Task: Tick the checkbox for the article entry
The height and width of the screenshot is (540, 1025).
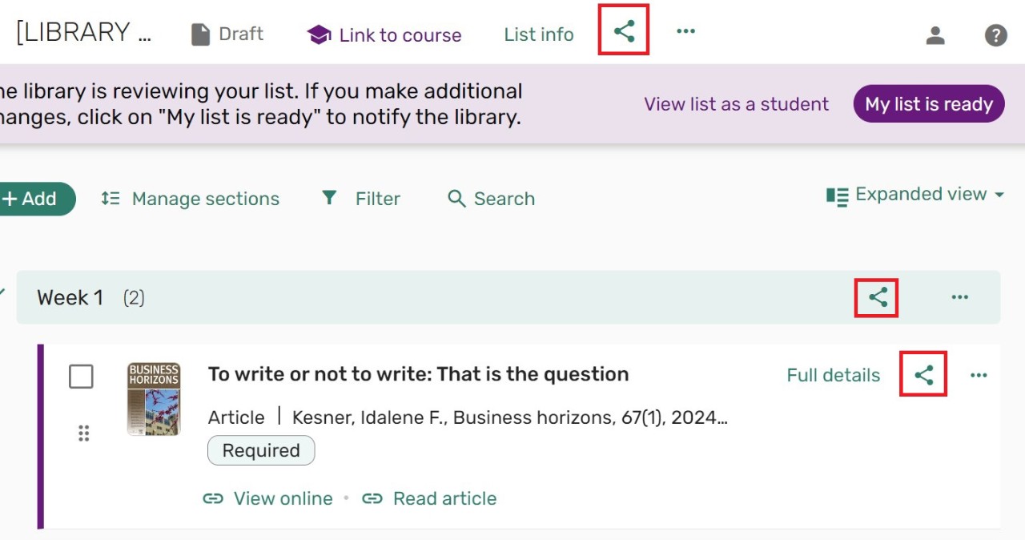Action: click(x=81, y=377)
